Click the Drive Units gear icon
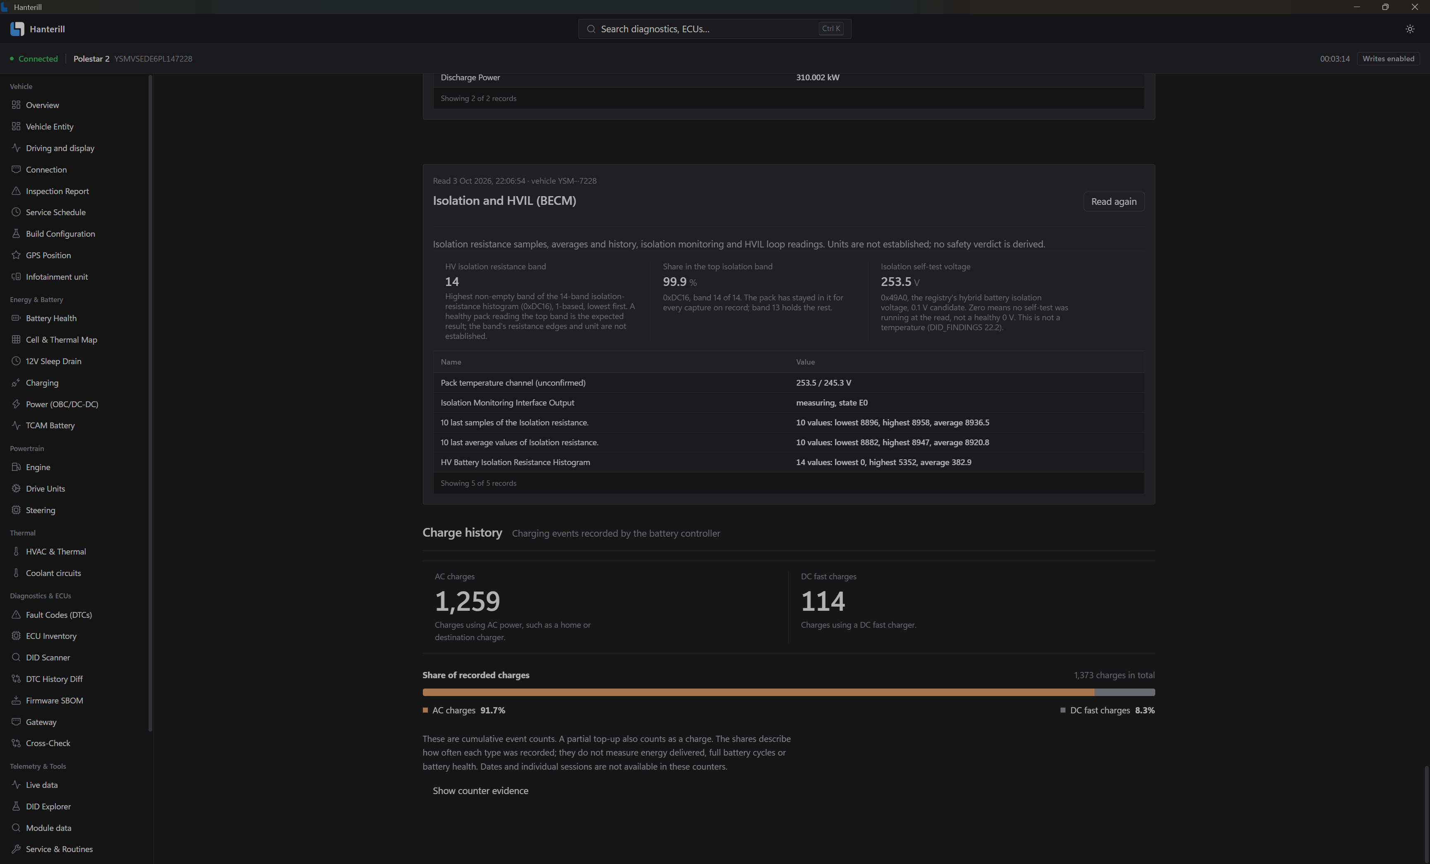This screenshot has height=864, width=1430. point(16,489)
